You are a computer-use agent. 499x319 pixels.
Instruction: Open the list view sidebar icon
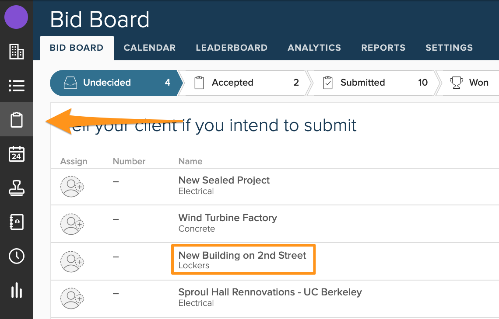(x=17, y=85)
